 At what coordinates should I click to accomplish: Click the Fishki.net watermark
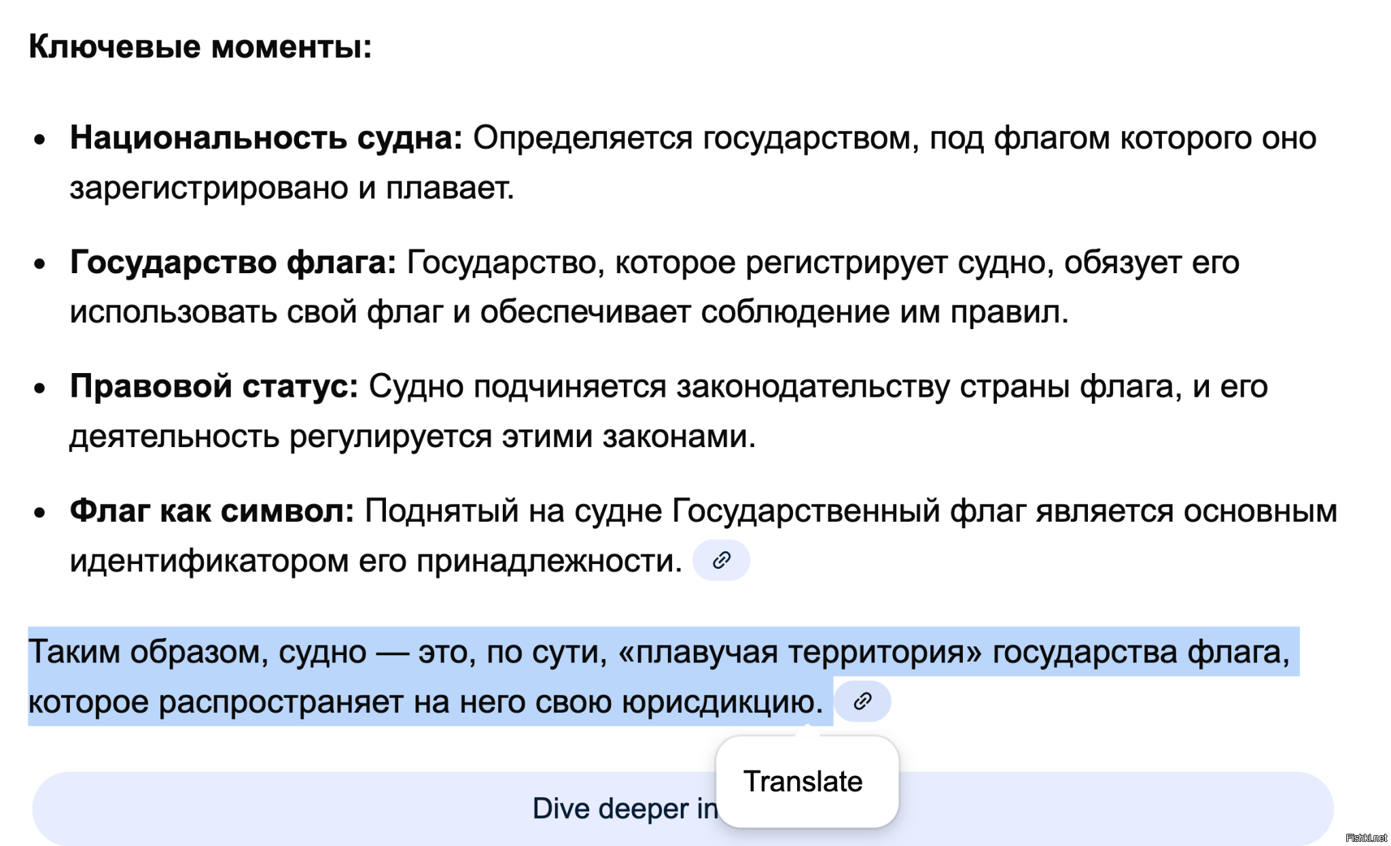click(1366, 838)
